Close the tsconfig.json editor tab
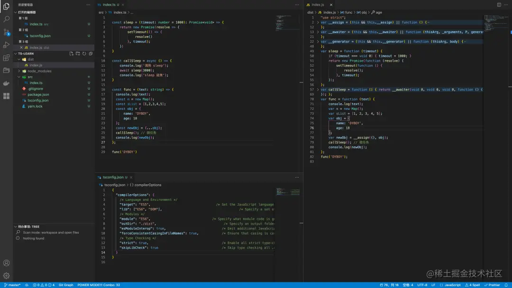512x288 pixels. point(131,178)
